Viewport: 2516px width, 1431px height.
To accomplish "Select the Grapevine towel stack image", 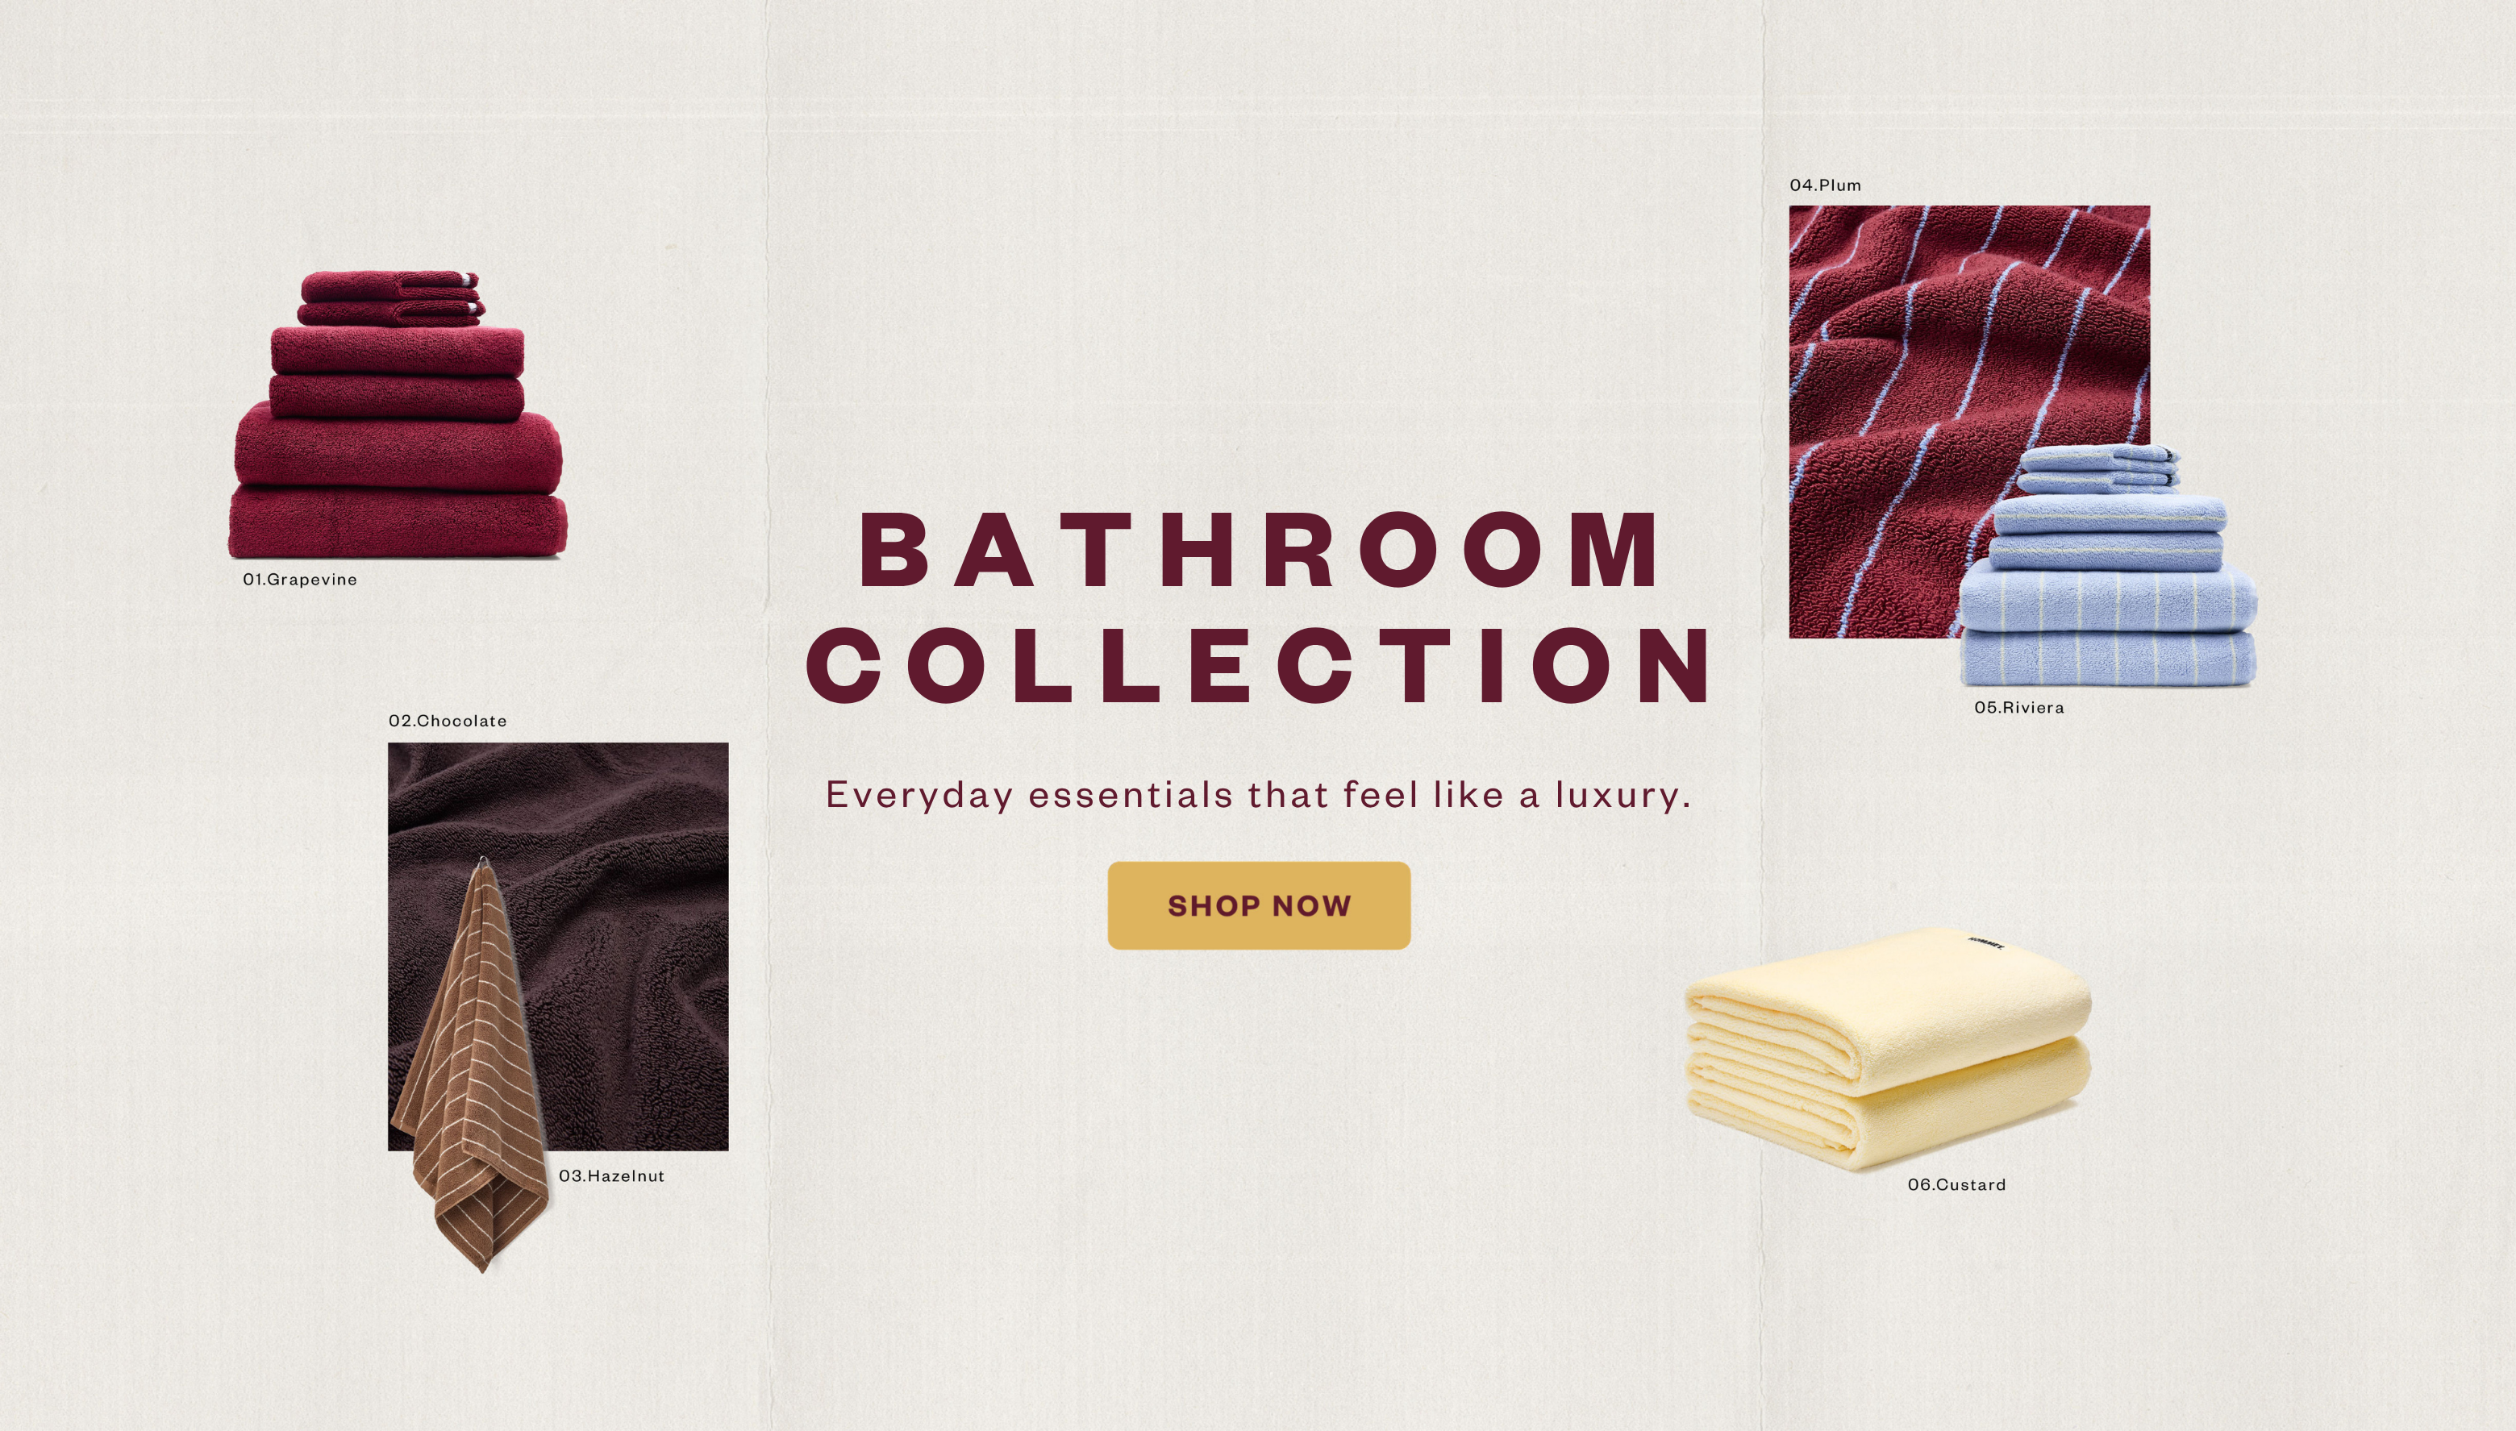I will point(397,414).
